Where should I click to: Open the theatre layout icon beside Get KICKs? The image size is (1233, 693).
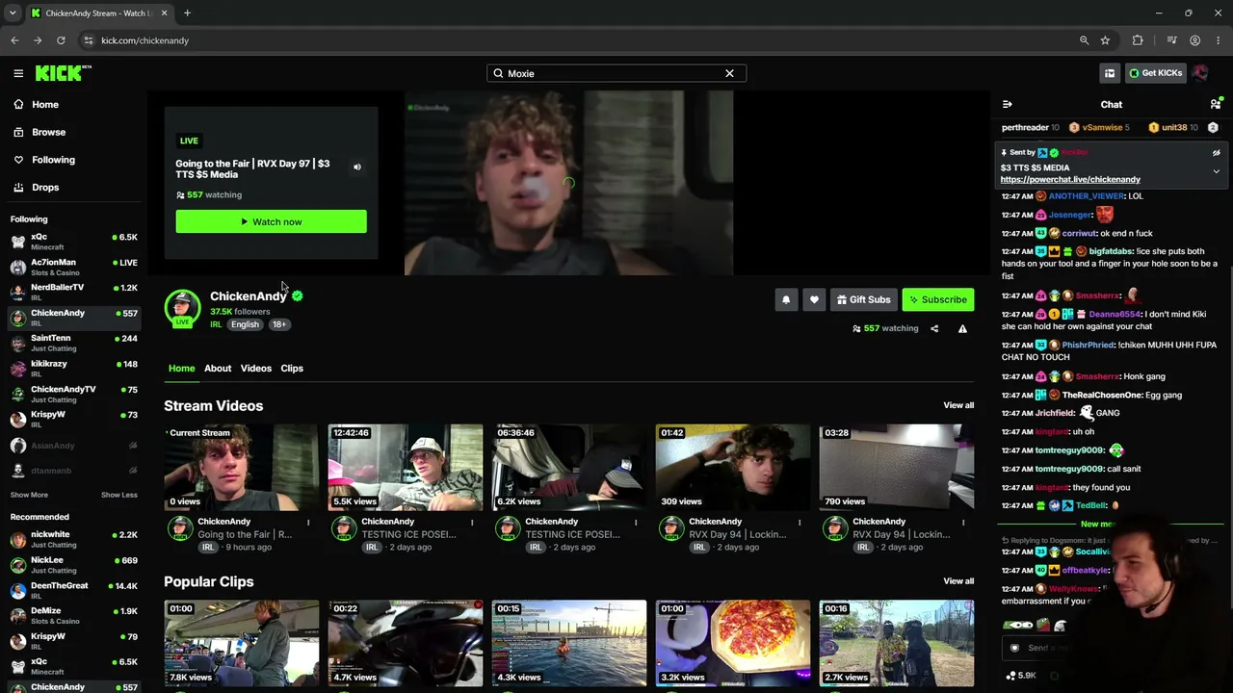point(1110,73)
